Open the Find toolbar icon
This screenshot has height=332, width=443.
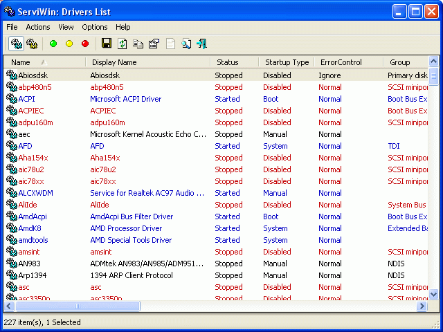pyautogui.click(x=186, y=44)
